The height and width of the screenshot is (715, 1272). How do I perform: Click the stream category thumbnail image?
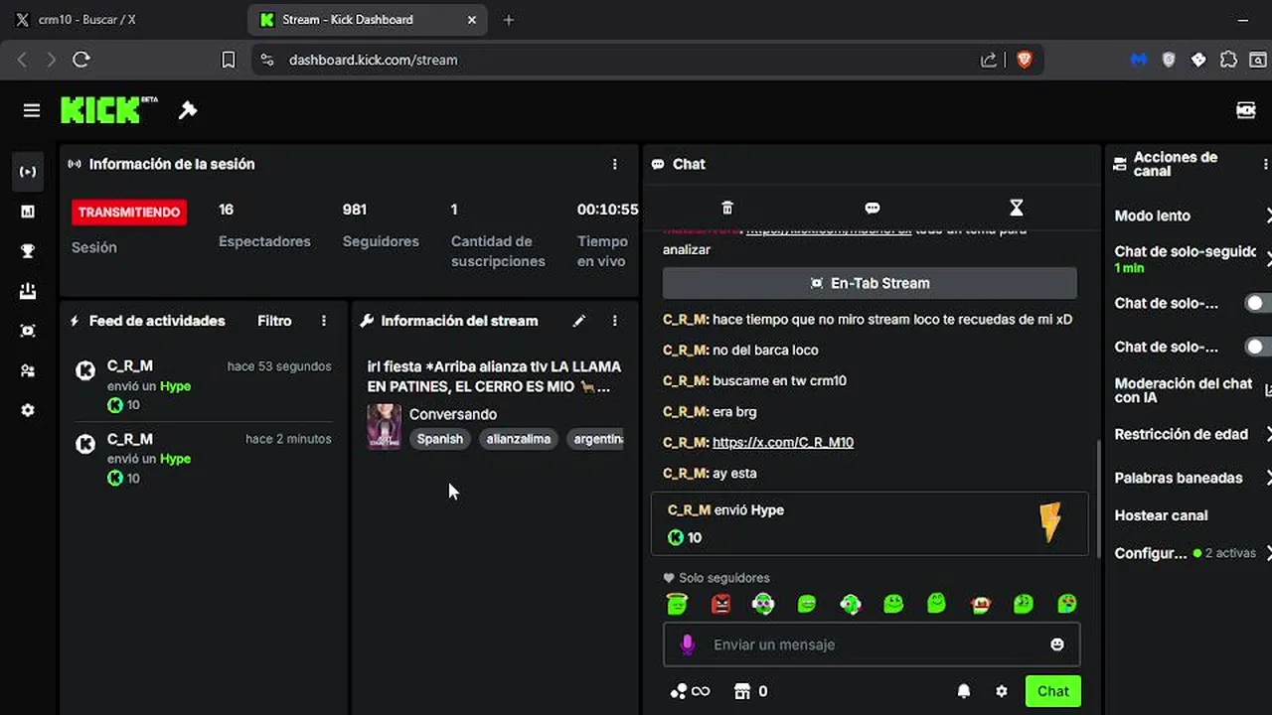tap(385, 426)
